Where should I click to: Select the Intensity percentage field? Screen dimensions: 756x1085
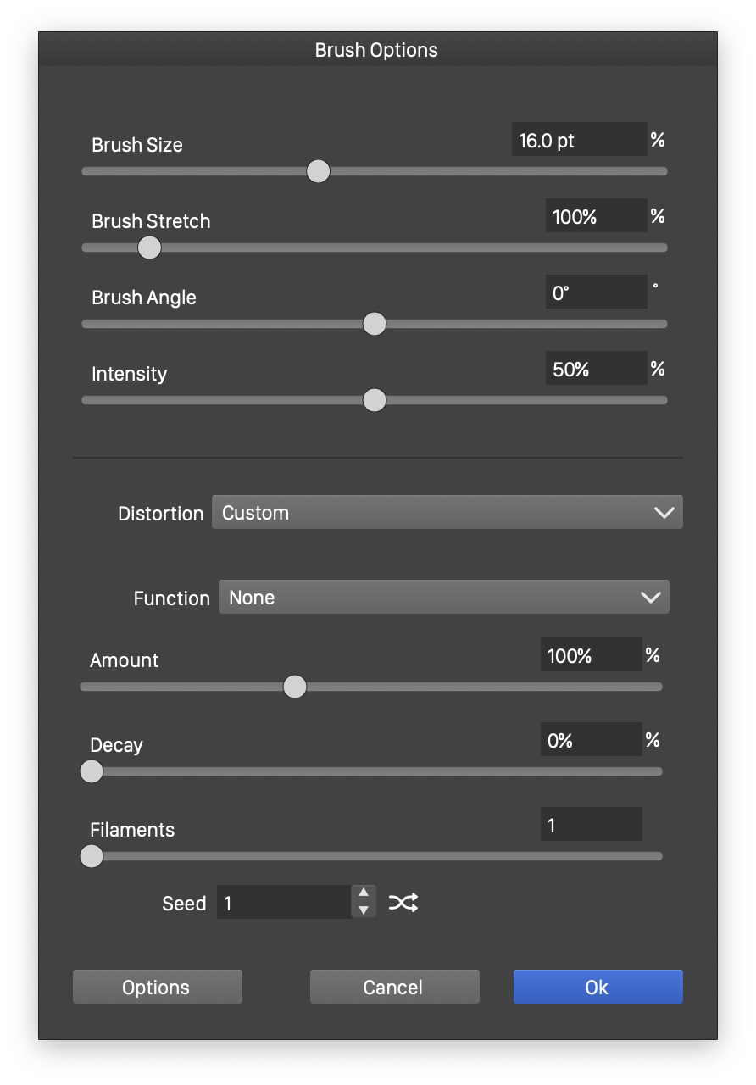[596, 369]
